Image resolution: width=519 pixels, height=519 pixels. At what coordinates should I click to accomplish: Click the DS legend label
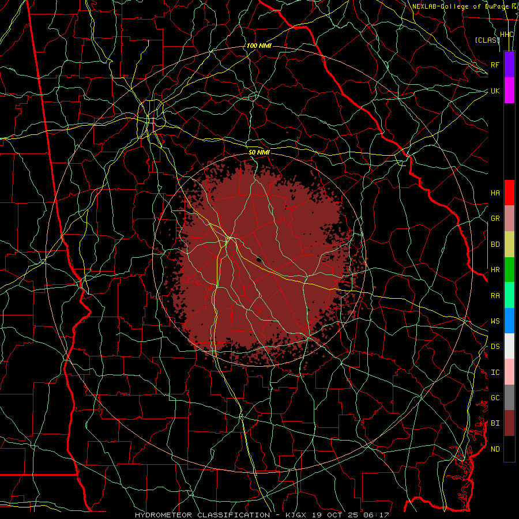pos(495,347)
